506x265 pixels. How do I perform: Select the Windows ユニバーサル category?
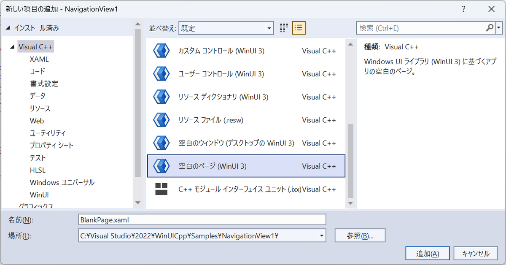point(62,182)
